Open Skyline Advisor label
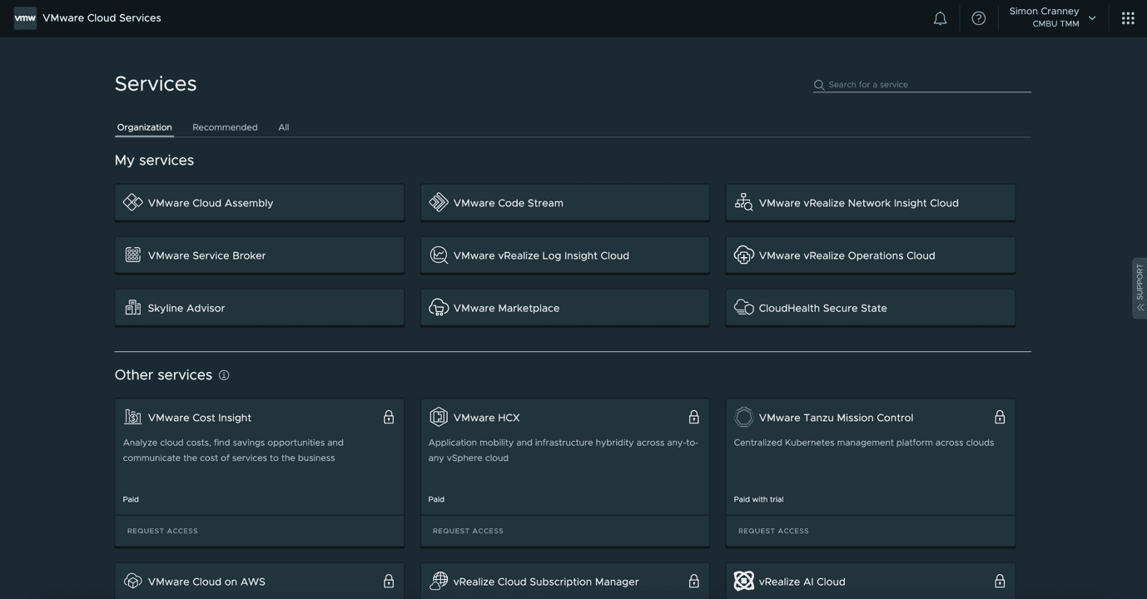The width and height of the screenshot is (1147, 599). click(x=186, y=308)
